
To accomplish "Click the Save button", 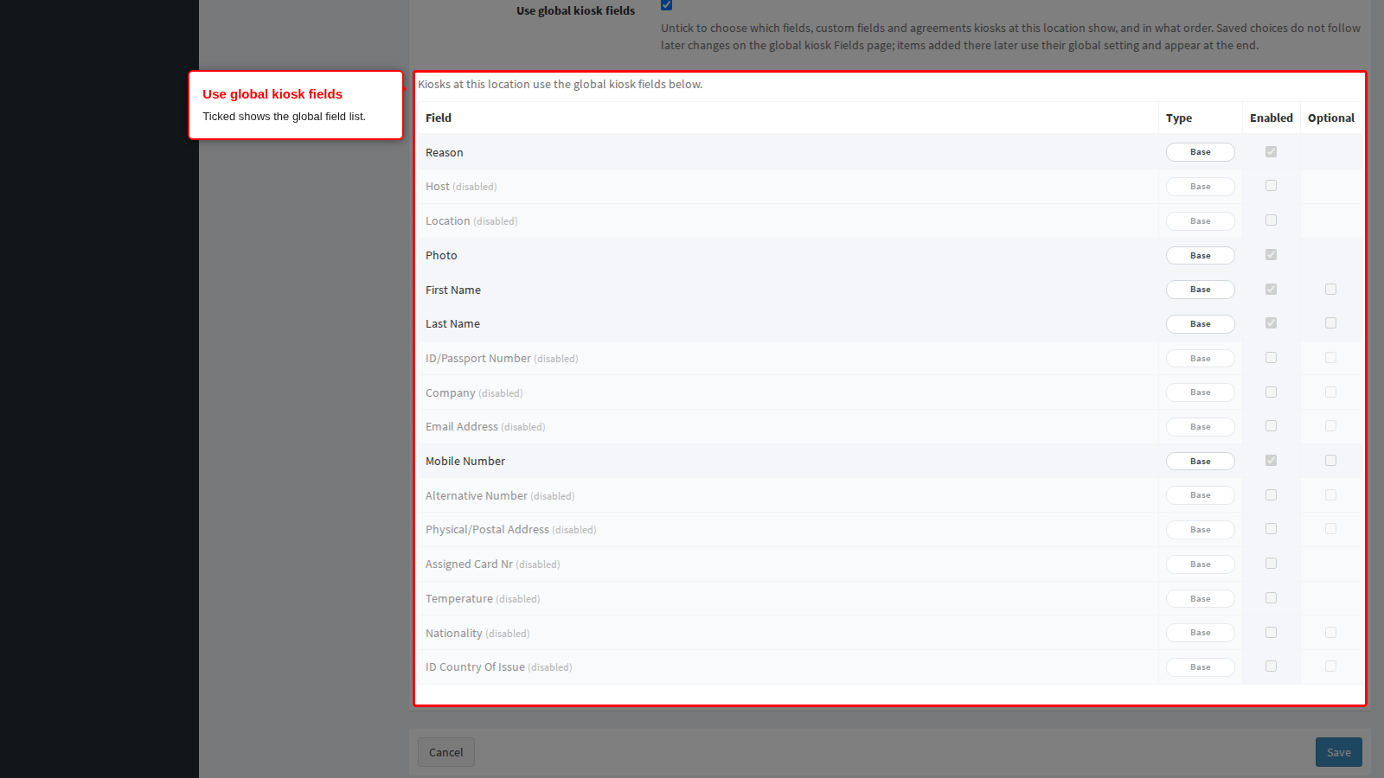I will coord(1338,752).
